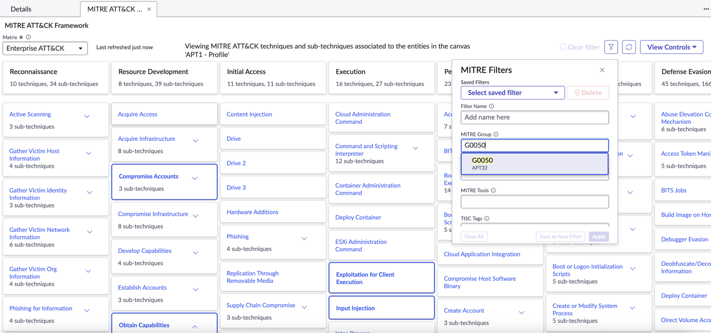Click the MITRE Tools input field
Screen dimensions: 711x333
pos(535,202)
